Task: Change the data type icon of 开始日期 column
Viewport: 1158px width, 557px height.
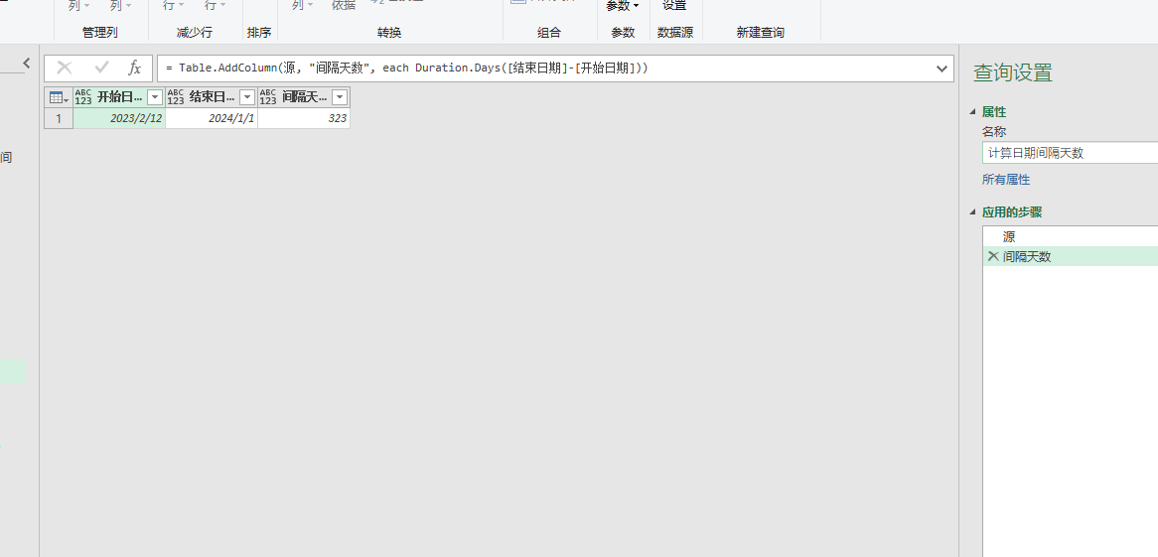Action: click(x=83, y=97)
